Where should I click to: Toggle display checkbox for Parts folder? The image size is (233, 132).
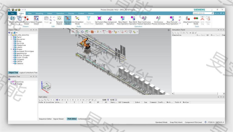(x=13, y=37)
